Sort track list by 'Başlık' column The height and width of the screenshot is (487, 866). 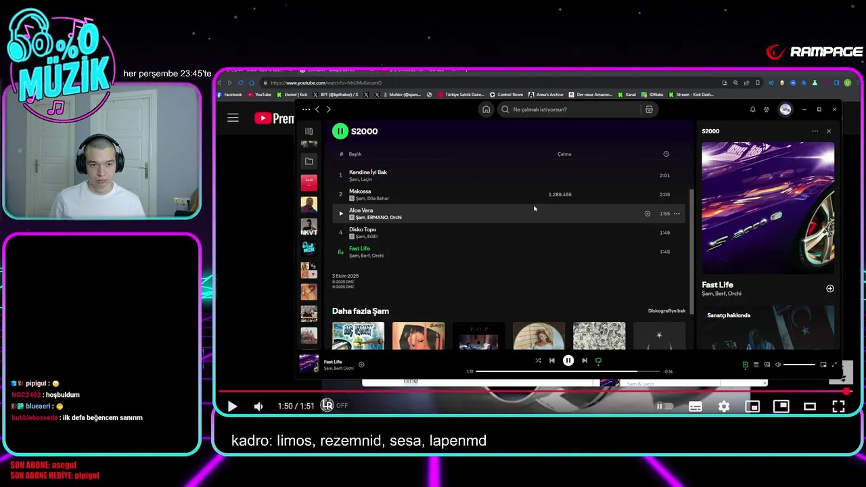355,154
